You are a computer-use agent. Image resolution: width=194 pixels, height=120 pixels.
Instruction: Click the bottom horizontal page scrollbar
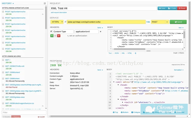pos(113,116)
